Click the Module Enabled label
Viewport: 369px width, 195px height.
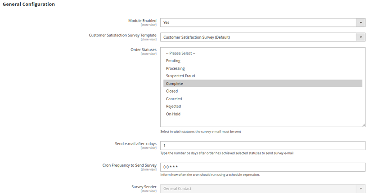(142, 21)
